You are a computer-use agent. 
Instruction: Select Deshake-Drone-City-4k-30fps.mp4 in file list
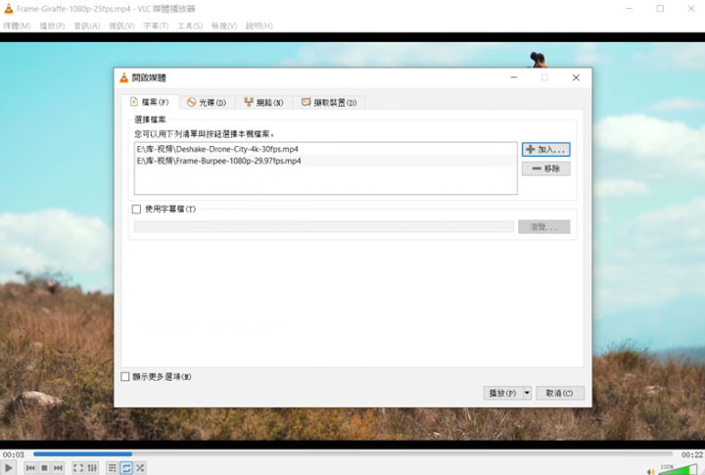point(325,149)
